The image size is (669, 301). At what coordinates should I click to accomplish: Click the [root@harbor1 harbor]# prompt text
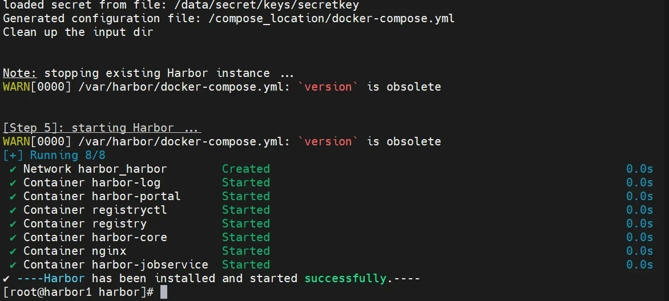[78, 292]
